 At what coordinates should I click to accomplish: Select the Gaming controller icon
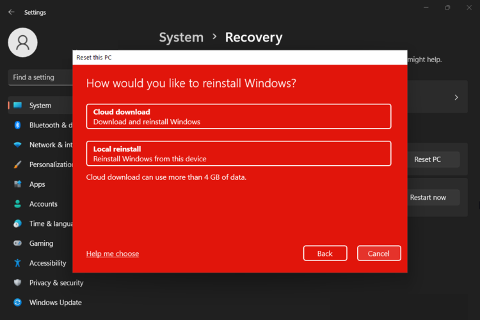click(17, 244)
